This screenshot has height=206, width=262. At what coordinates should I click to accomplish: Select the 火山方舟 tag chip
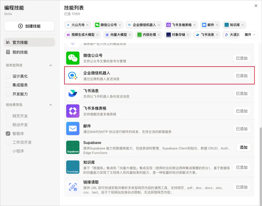pos(78,25)
